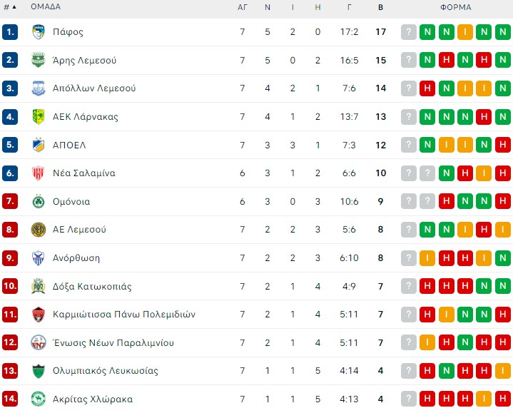Click the Πάφος team crest icon
Viewport: 513px width, 413px height.
(x=39, y=32)
